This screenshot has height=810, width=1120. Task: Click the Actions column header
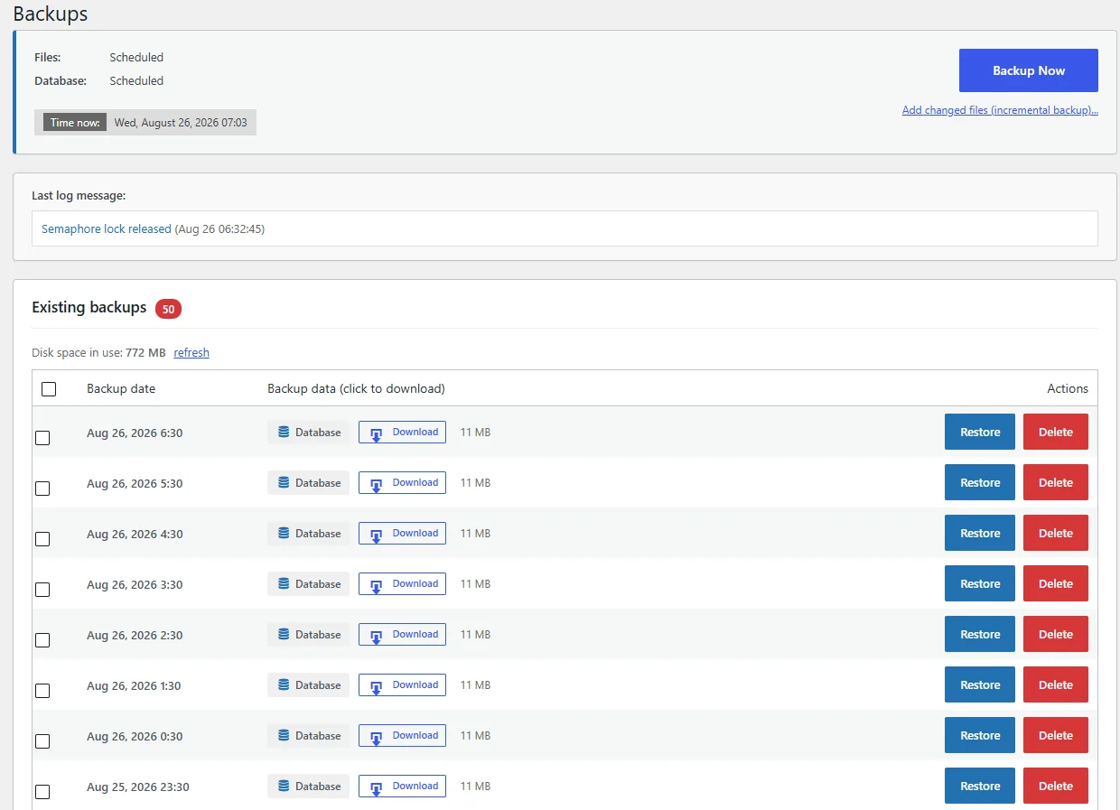pos(1068,389)
